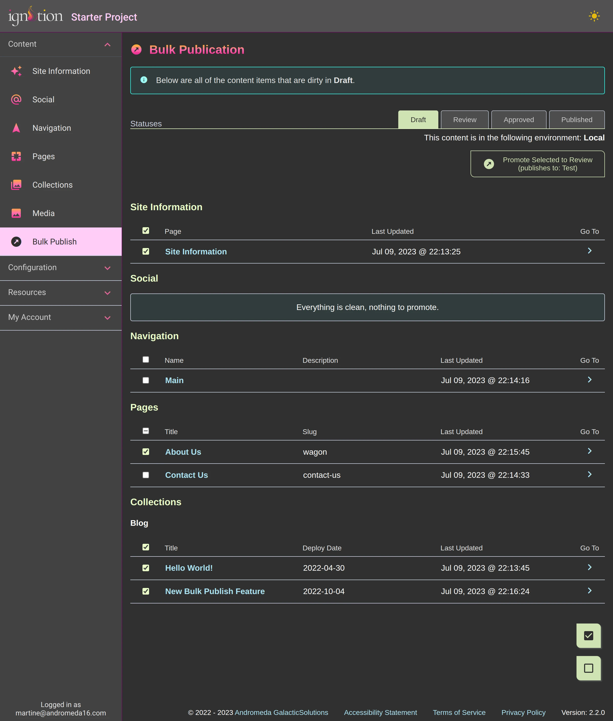Toggle Navigation table header checkbox
613x721 pixels.
tap(146, 360)
